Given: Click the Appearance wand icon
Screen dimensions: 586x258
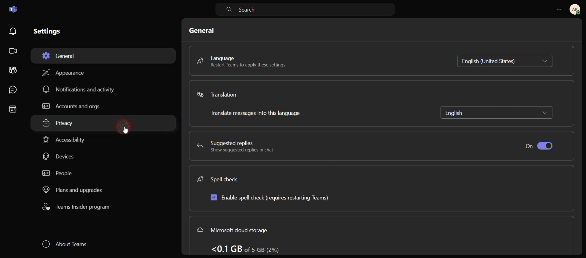Looking at the screenshot, I should coord(46,73).
